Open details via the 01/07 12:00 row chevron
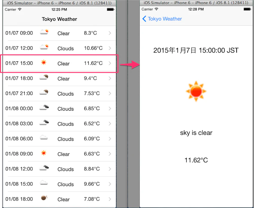 110,48
